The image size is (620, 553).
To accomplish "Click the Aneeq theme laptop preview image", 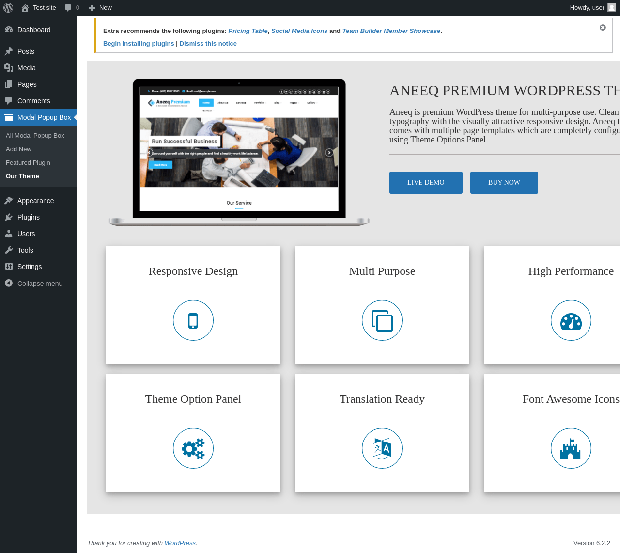I will point(239,153).
